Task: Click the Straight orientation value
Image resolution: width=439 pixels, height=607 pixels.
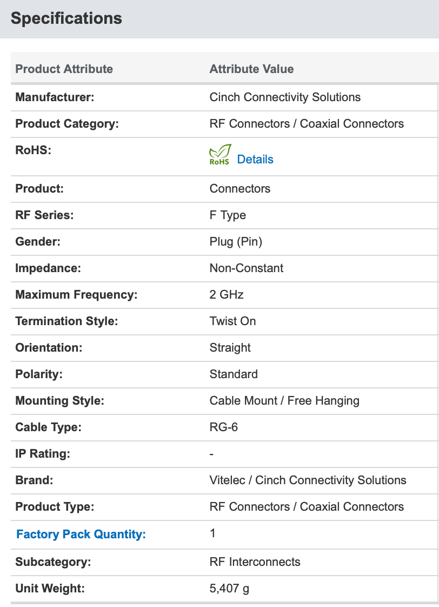Action: [230, 348]
